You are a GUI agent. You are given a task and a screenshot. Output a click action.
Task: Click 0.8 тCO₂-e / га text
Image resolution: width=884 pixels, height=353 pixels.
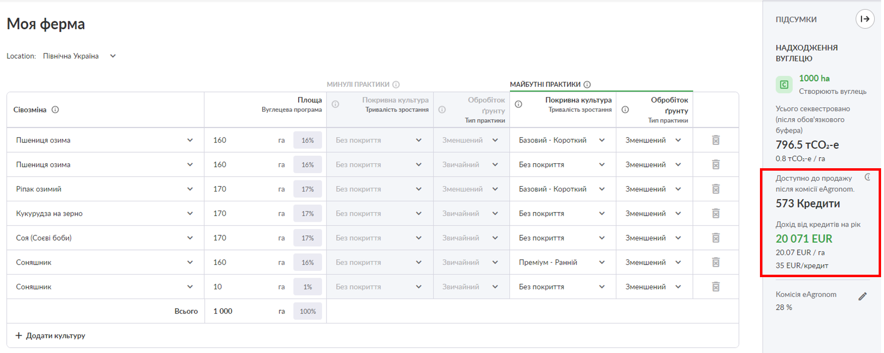pos(800,159)
